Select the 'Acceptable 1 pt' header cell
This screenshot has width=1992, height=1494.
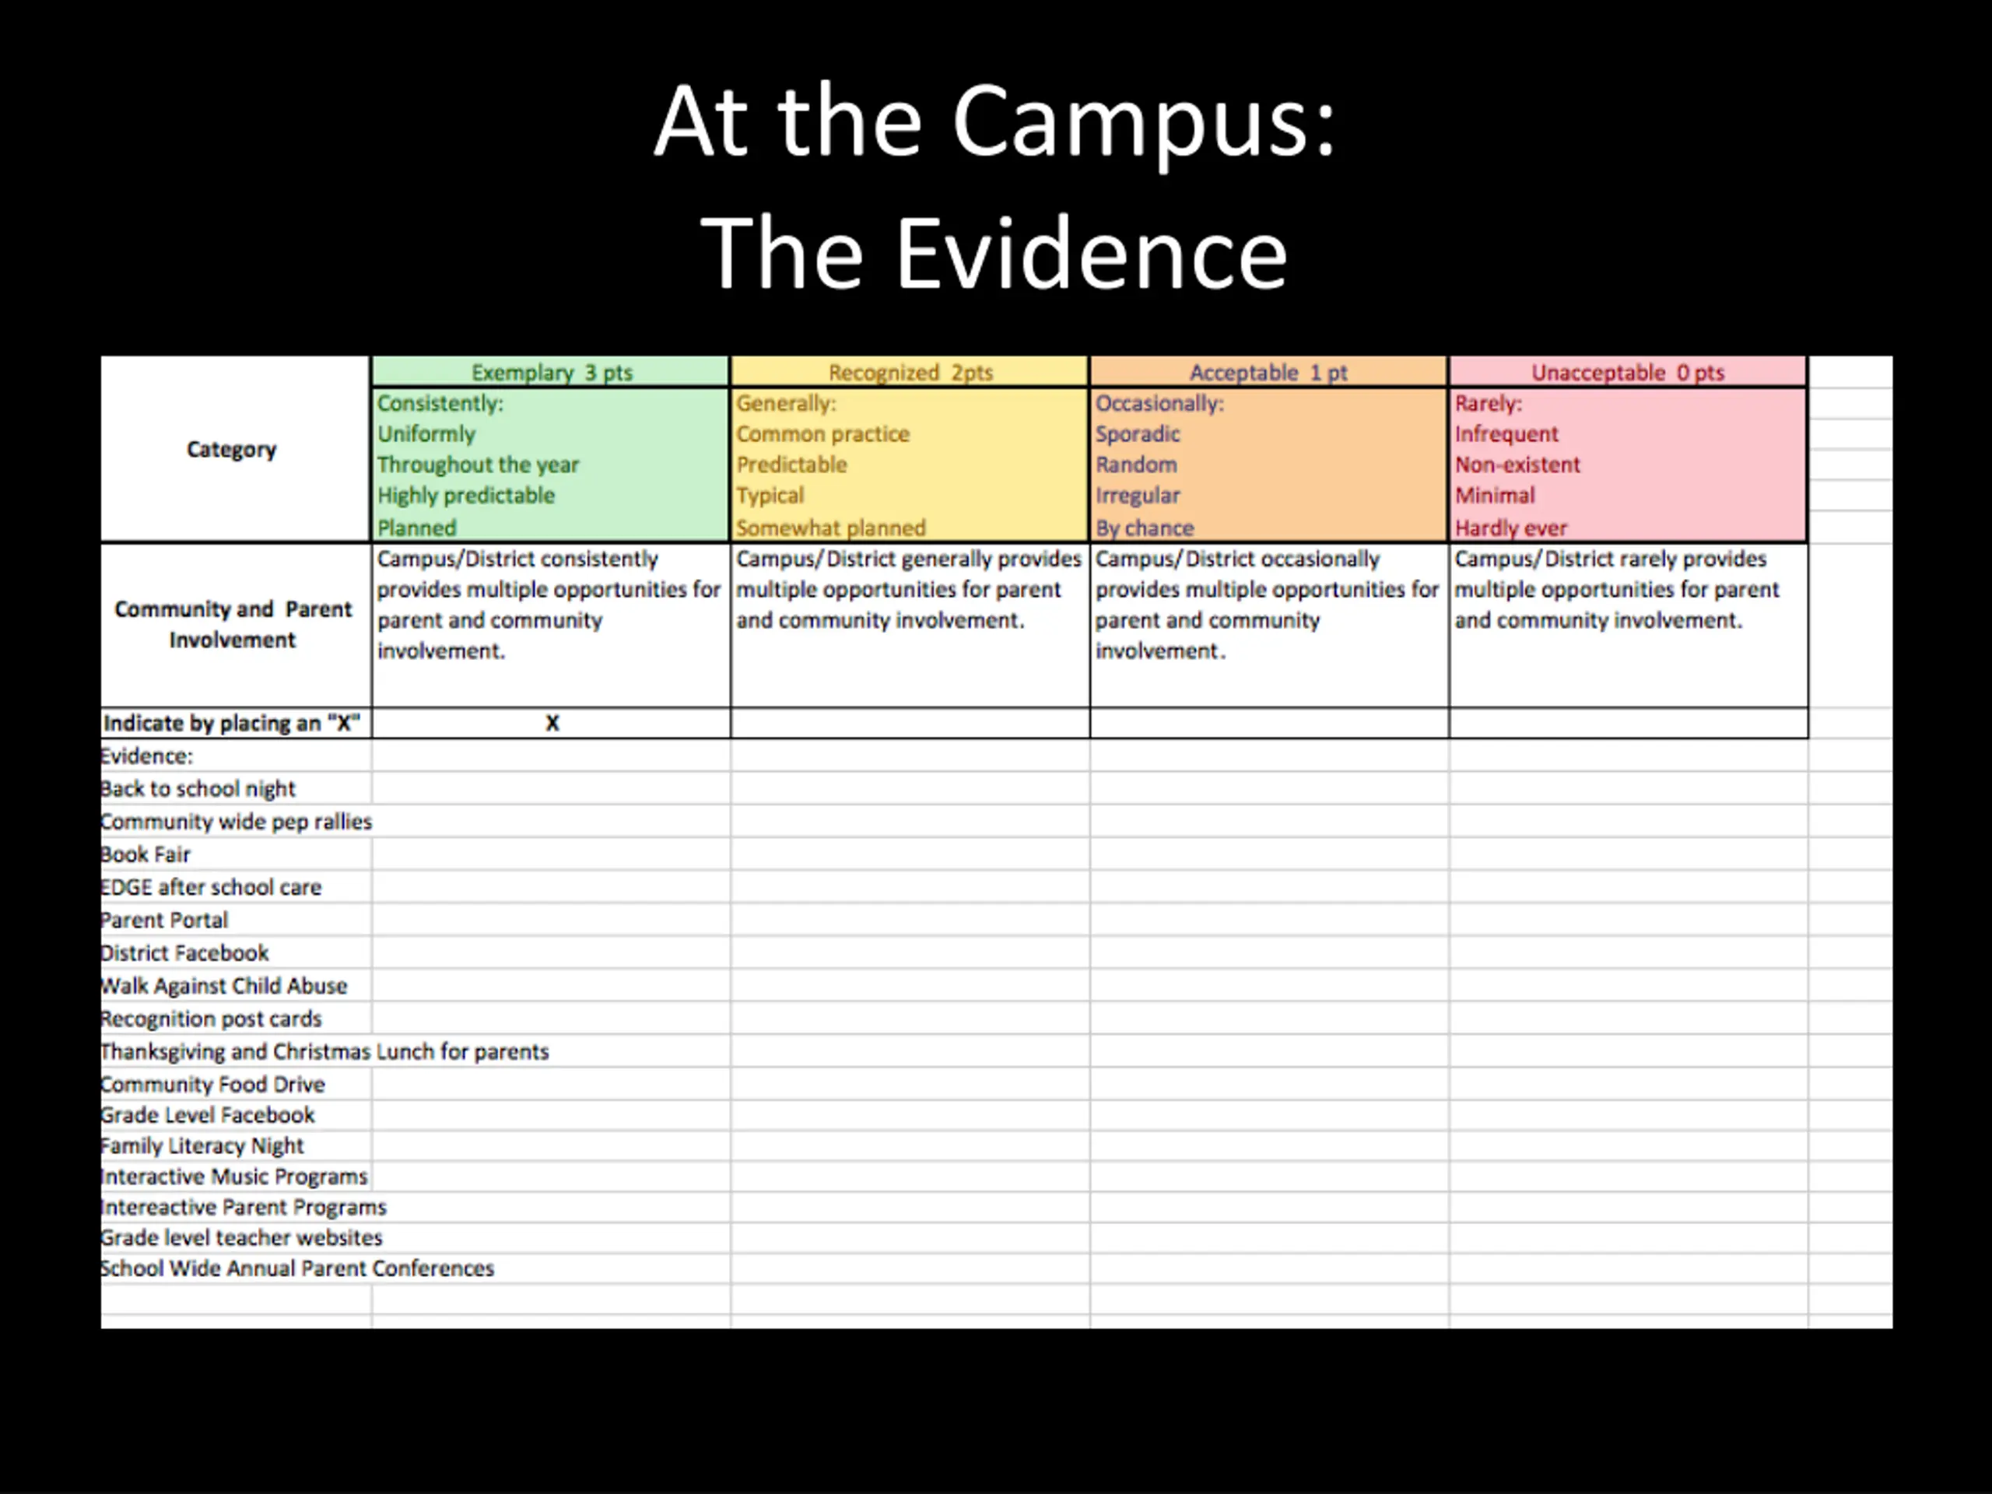click(x=1269, y=372)
